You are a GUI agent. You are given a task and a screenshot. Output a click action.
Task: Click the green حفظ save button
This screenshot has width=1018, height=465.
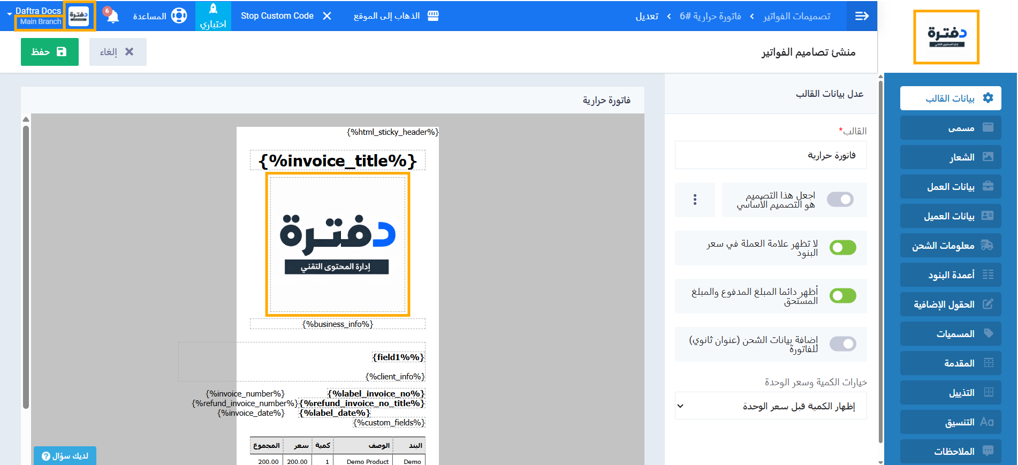(50, 52)
